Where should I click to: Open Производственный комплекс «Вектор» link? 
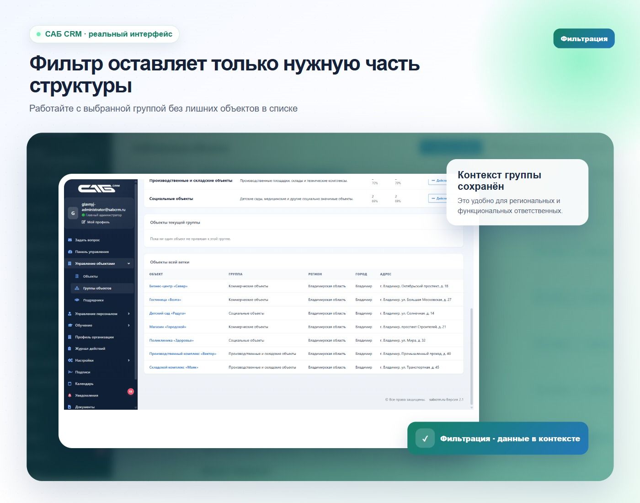point(183,354)
